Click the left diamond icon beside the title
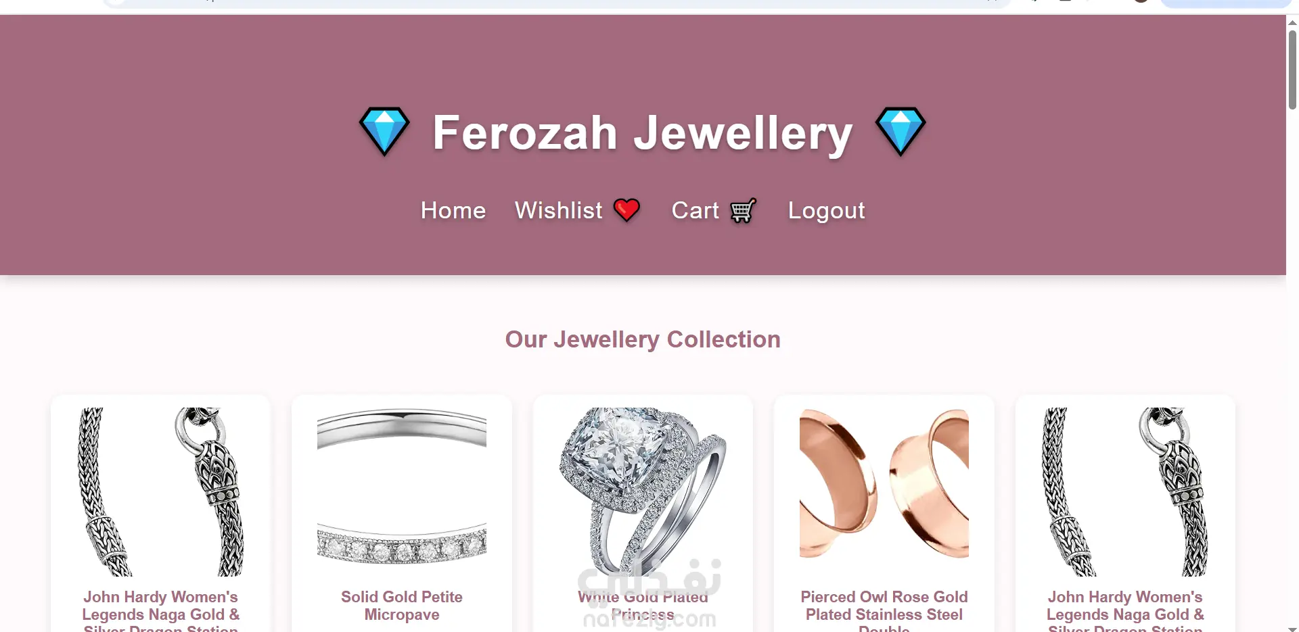 (384, 131)
